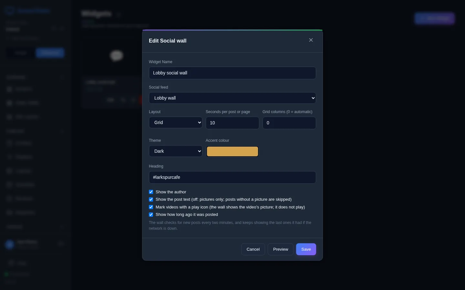
Task: Click the Heading field containing #larkspurcafe
Action: (232, 177)
